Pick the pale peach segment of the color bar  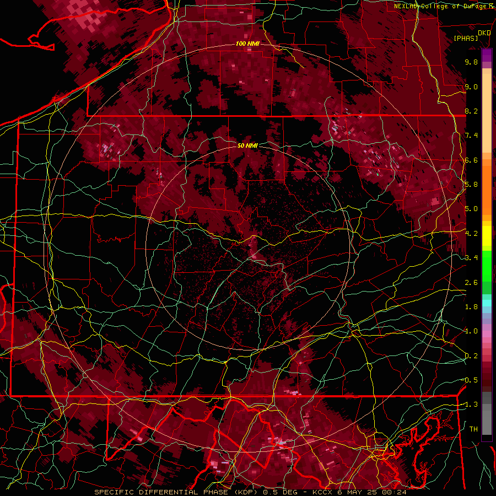[487, 113]
